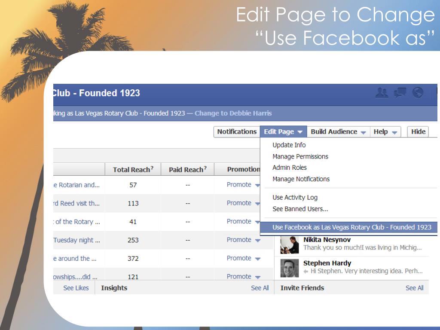Open the 'Tuesday night ...' post link
This screenshot has width=440, height=330.
[x=76, y=240]
